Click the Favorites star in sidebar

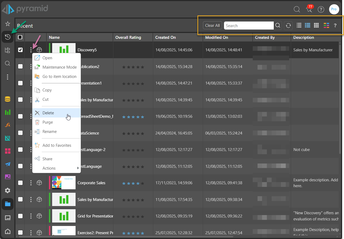click(7, 24)
